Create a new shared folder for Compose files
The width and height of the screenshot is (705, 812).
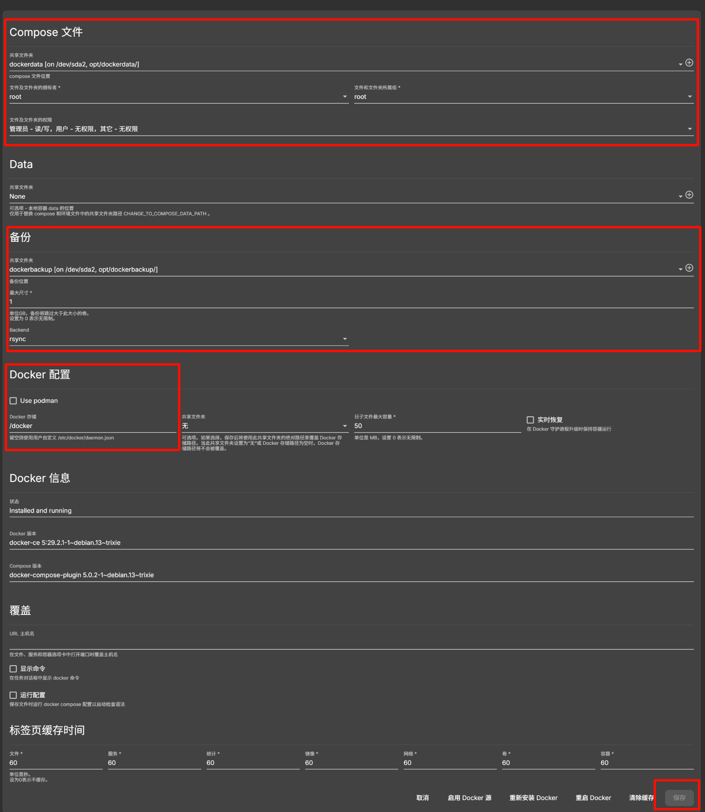(x=690, y=63)
